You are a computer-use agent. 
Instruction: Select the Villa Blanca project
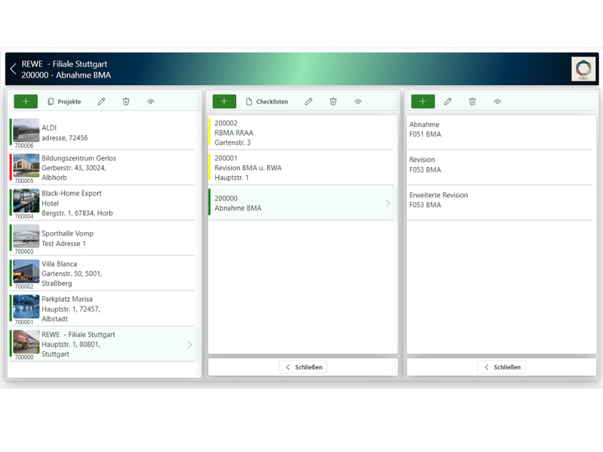pyautogui.click(x=103, y=273)
